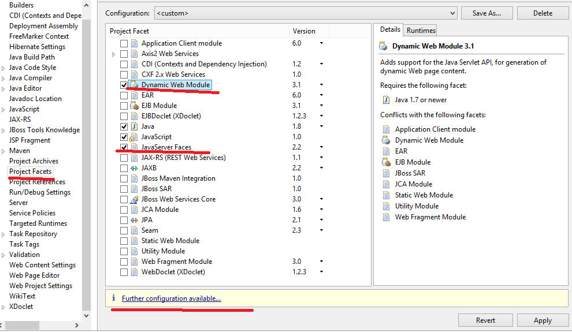Screen dimensions: 572x332
Task: Uncheck the Dynamic Web Module checkbox
Action: pyautogui.click(x=124, y=85)
